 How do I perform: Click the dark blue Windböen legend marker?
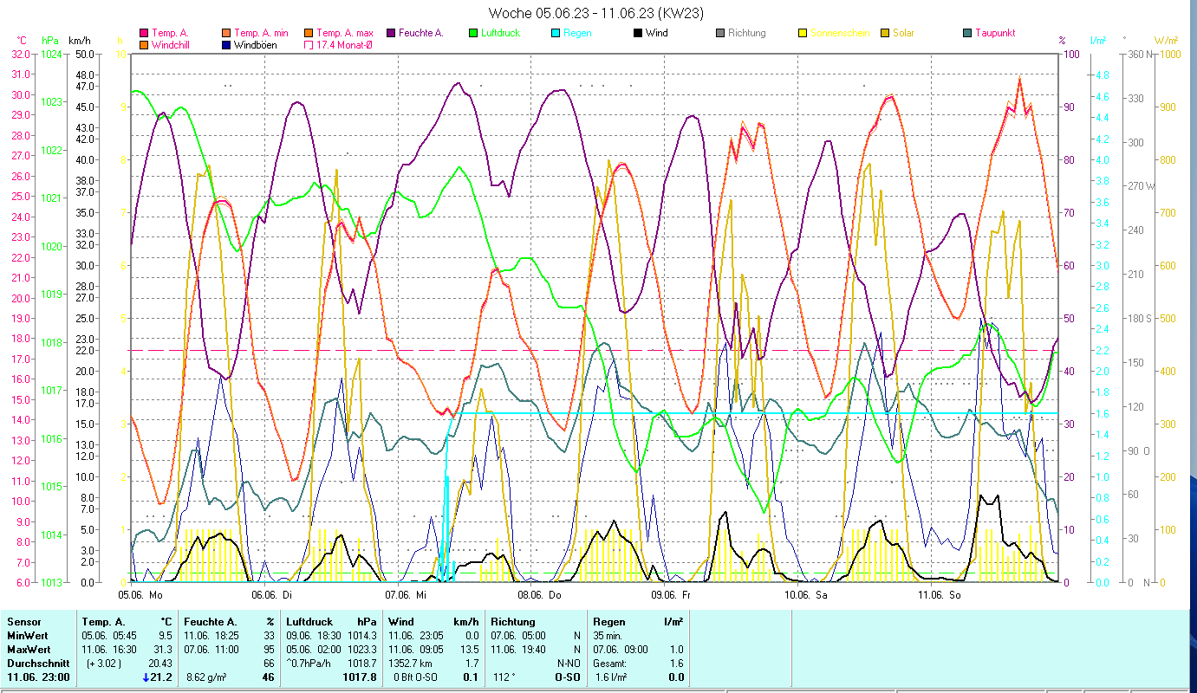coord(226,45)
